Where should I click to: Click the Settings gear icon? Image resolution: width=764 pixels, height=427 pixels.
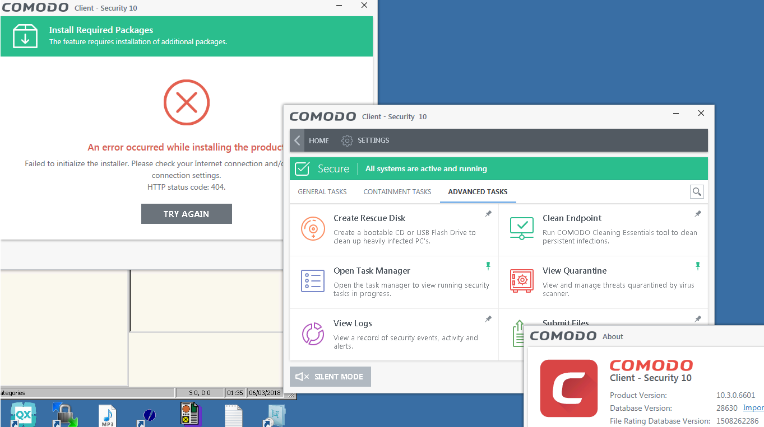click(x=348, y=140)
